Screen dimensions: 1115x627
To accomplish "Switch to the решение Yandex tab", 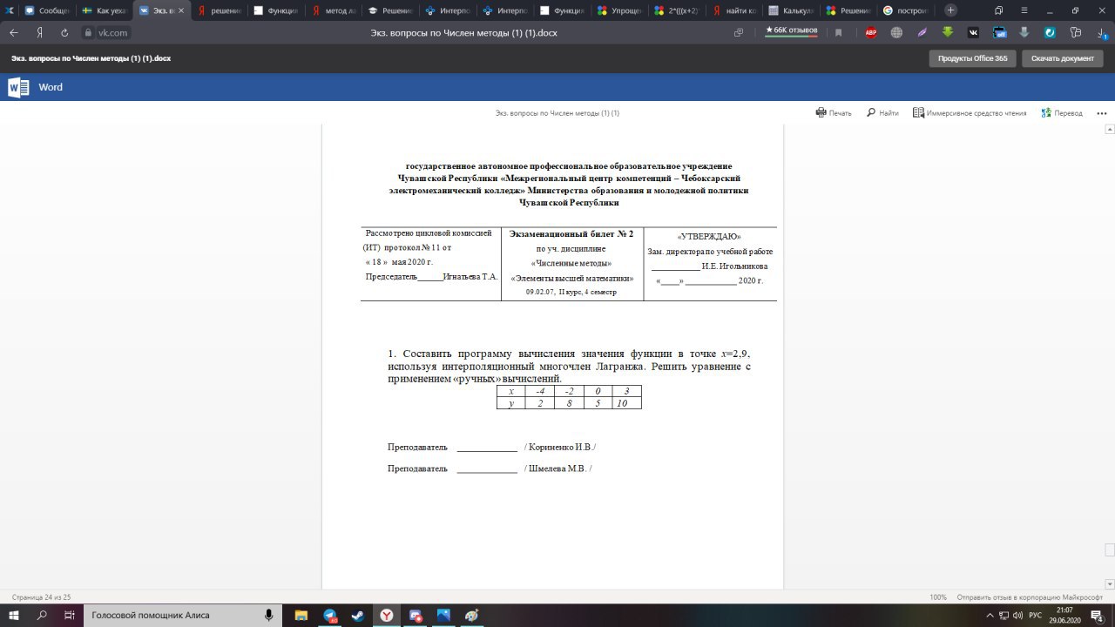I will tap(219, 10).
